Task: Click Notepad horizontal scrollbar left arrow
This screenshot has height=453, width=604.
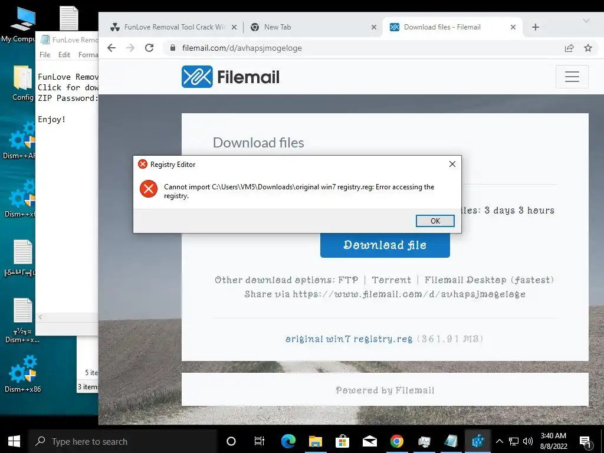Action: click(40, 317)
